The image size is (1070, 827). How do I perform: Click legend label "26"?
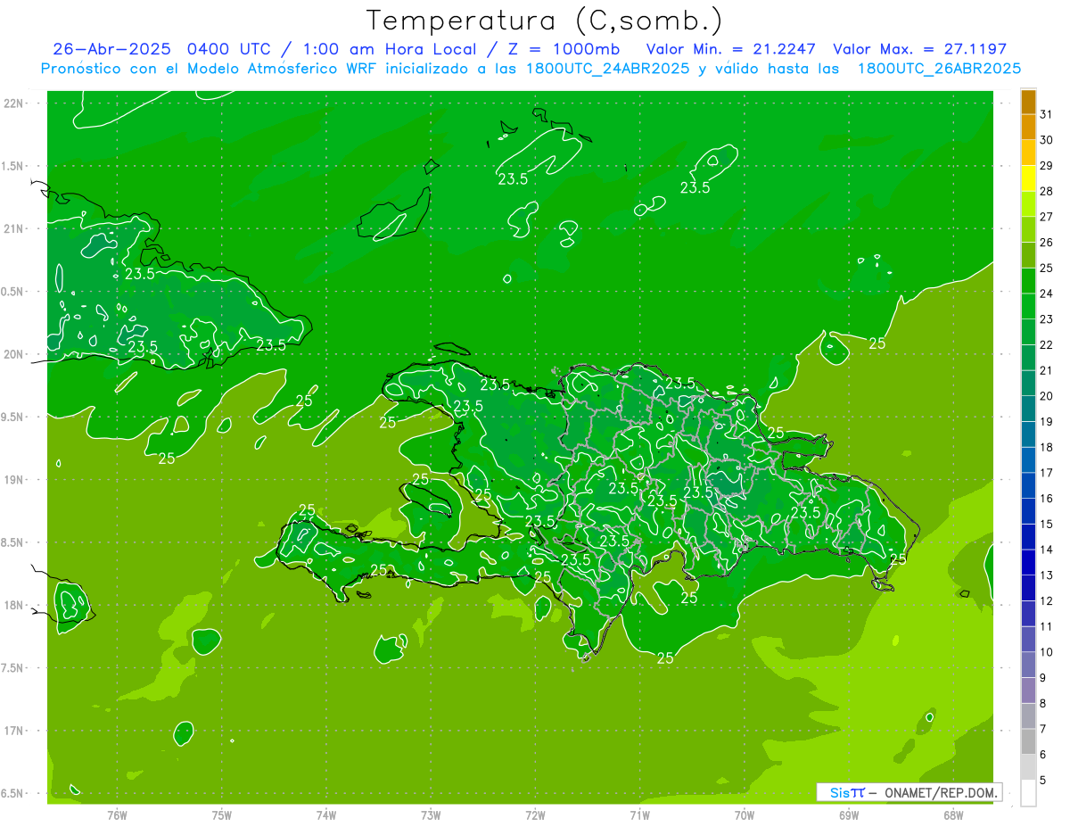click(x=1046, y=242)
